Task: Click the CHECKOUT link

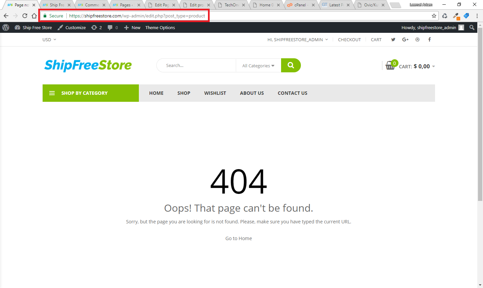Action: (350, 40)
